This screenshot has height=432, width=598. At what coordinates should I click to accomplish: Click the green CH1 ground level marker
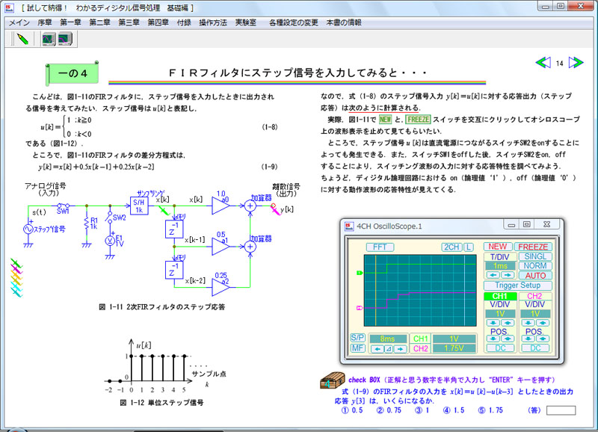point(360,273)
